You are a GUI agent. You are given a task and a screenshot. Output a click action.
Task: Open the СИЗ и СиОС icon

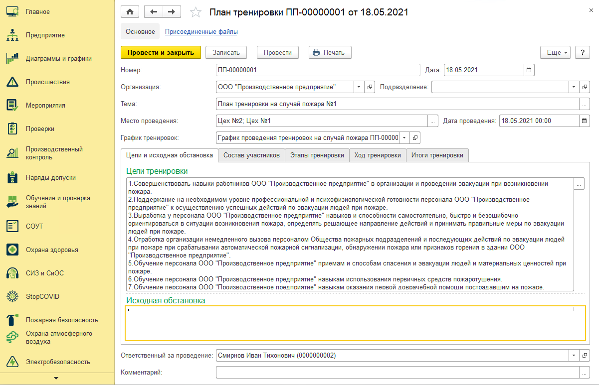[12, 273]
